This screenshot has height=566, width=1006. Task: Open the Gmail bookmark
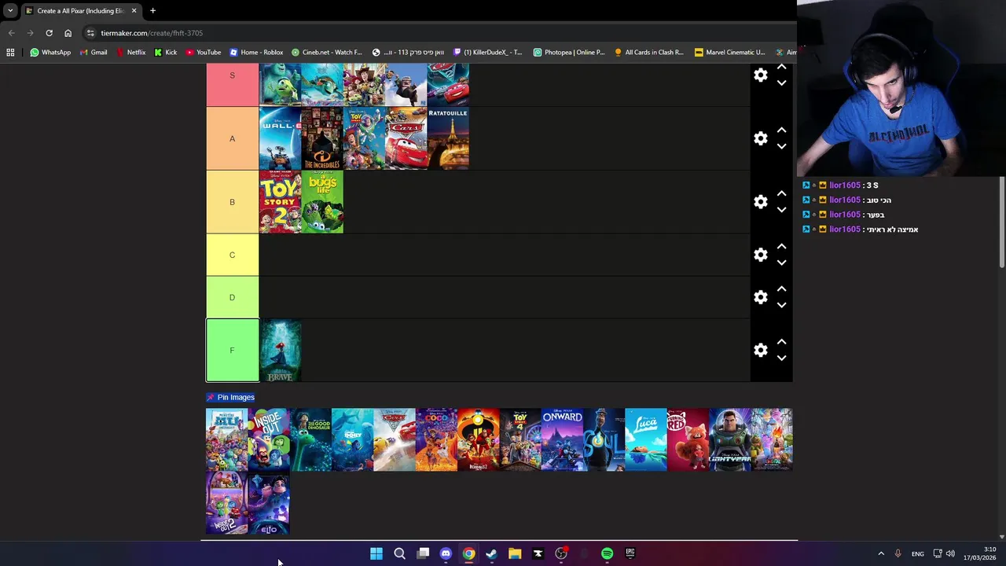[x=93, y=53]
